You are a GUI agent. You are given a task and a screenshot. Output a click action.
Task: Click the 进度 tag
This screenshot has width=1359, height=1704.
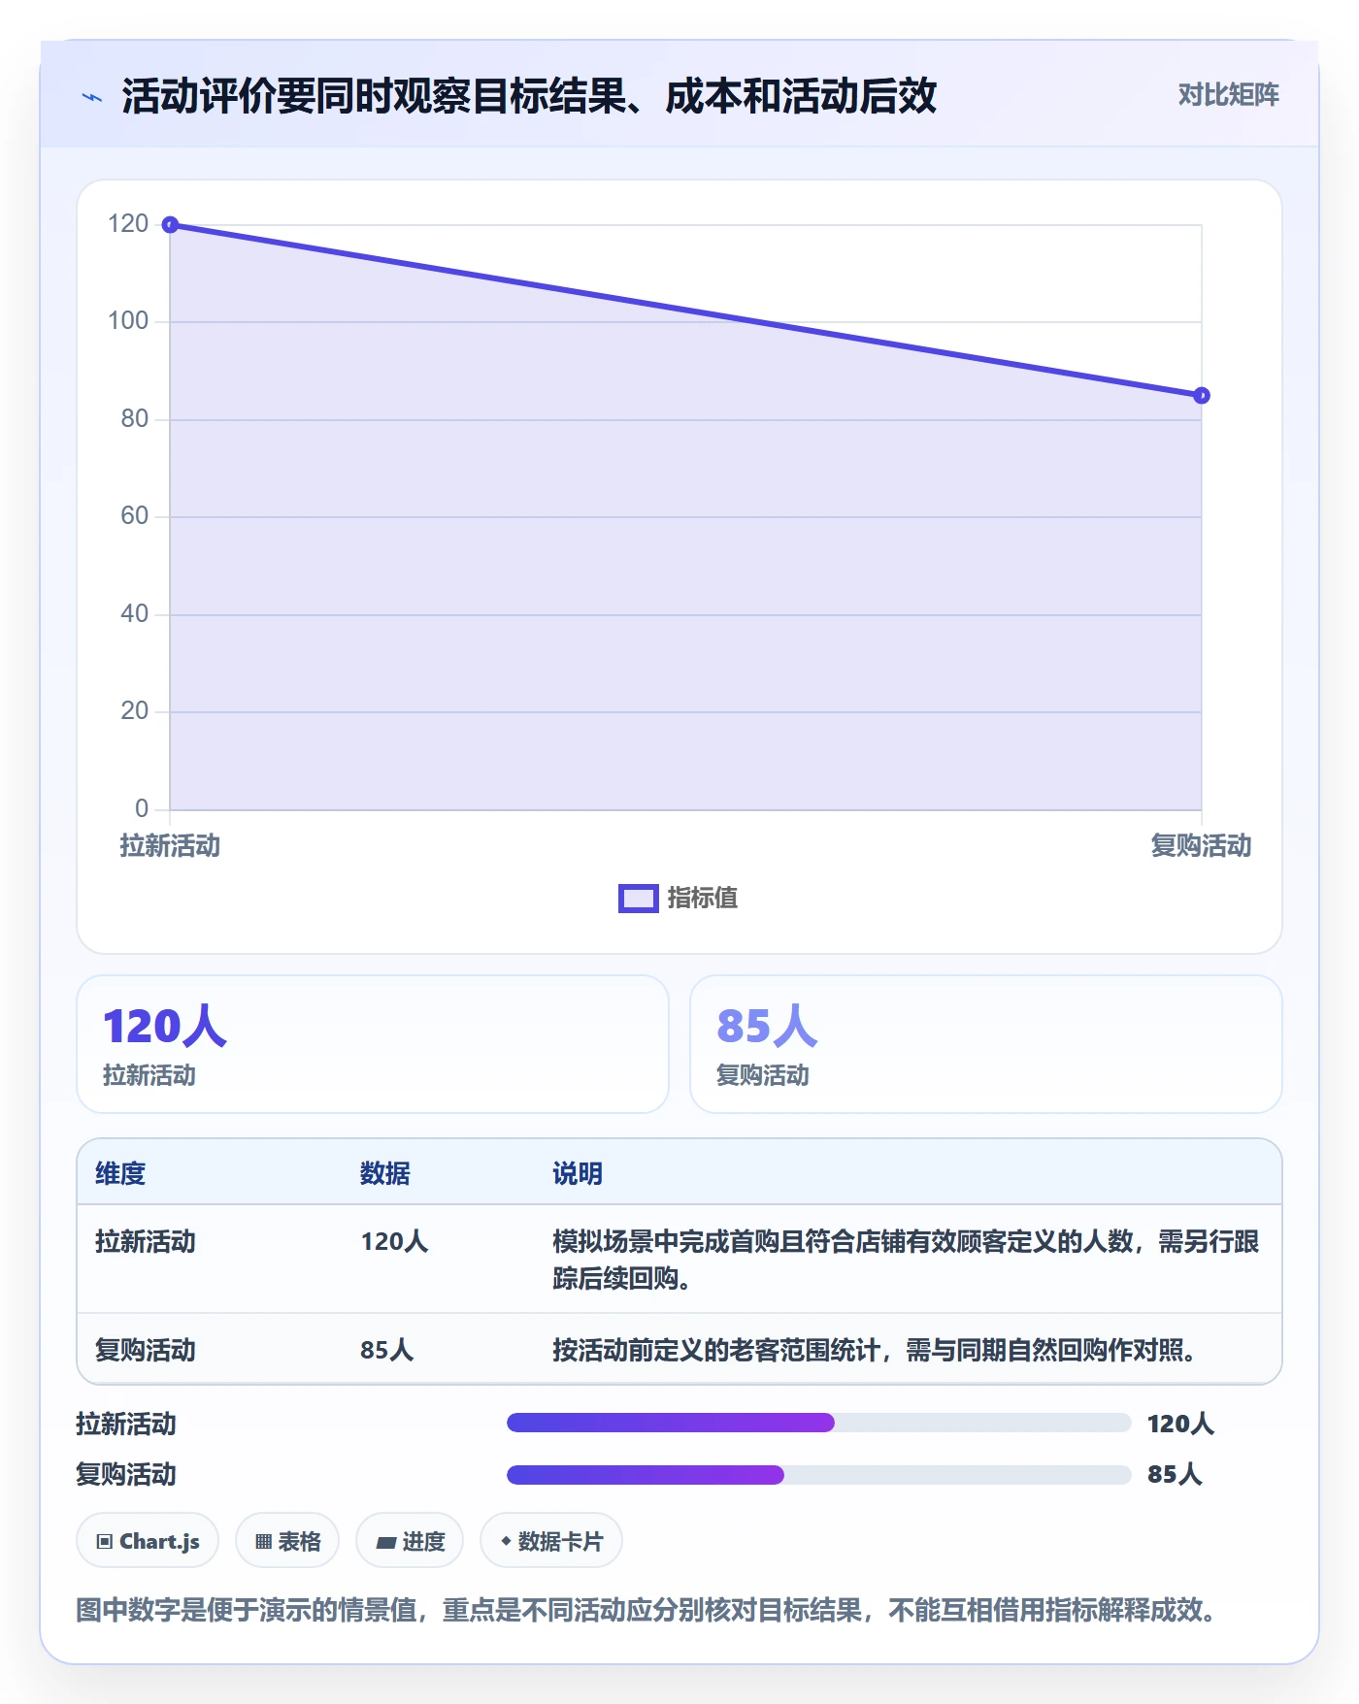point(410,1541)
